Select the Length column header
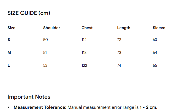The height and width of the screenshot is (111, 179). 124,28
